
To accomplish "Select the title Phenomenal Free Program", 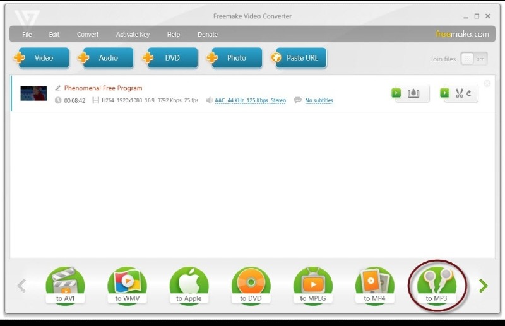I will point(103,88).
